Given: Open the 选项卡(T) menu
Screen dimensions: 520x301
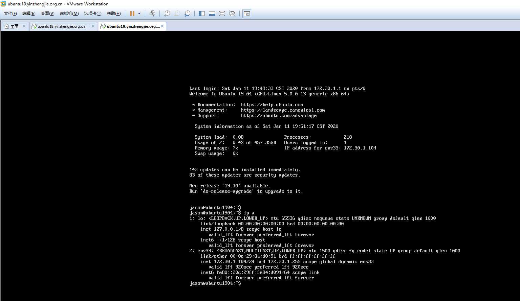Looking at the screenshot, I should tap(93, 14).
